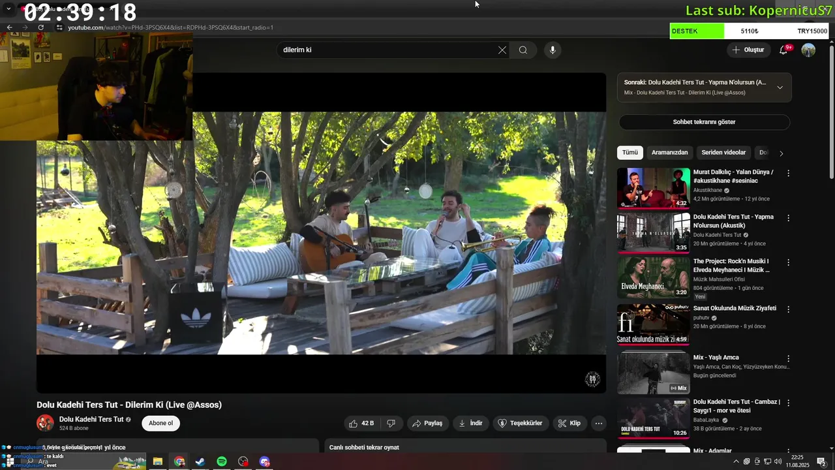This screenshot has width=835, height=470.
Task: Share the video via Paylaş
Action: click(x=428, y=423)
